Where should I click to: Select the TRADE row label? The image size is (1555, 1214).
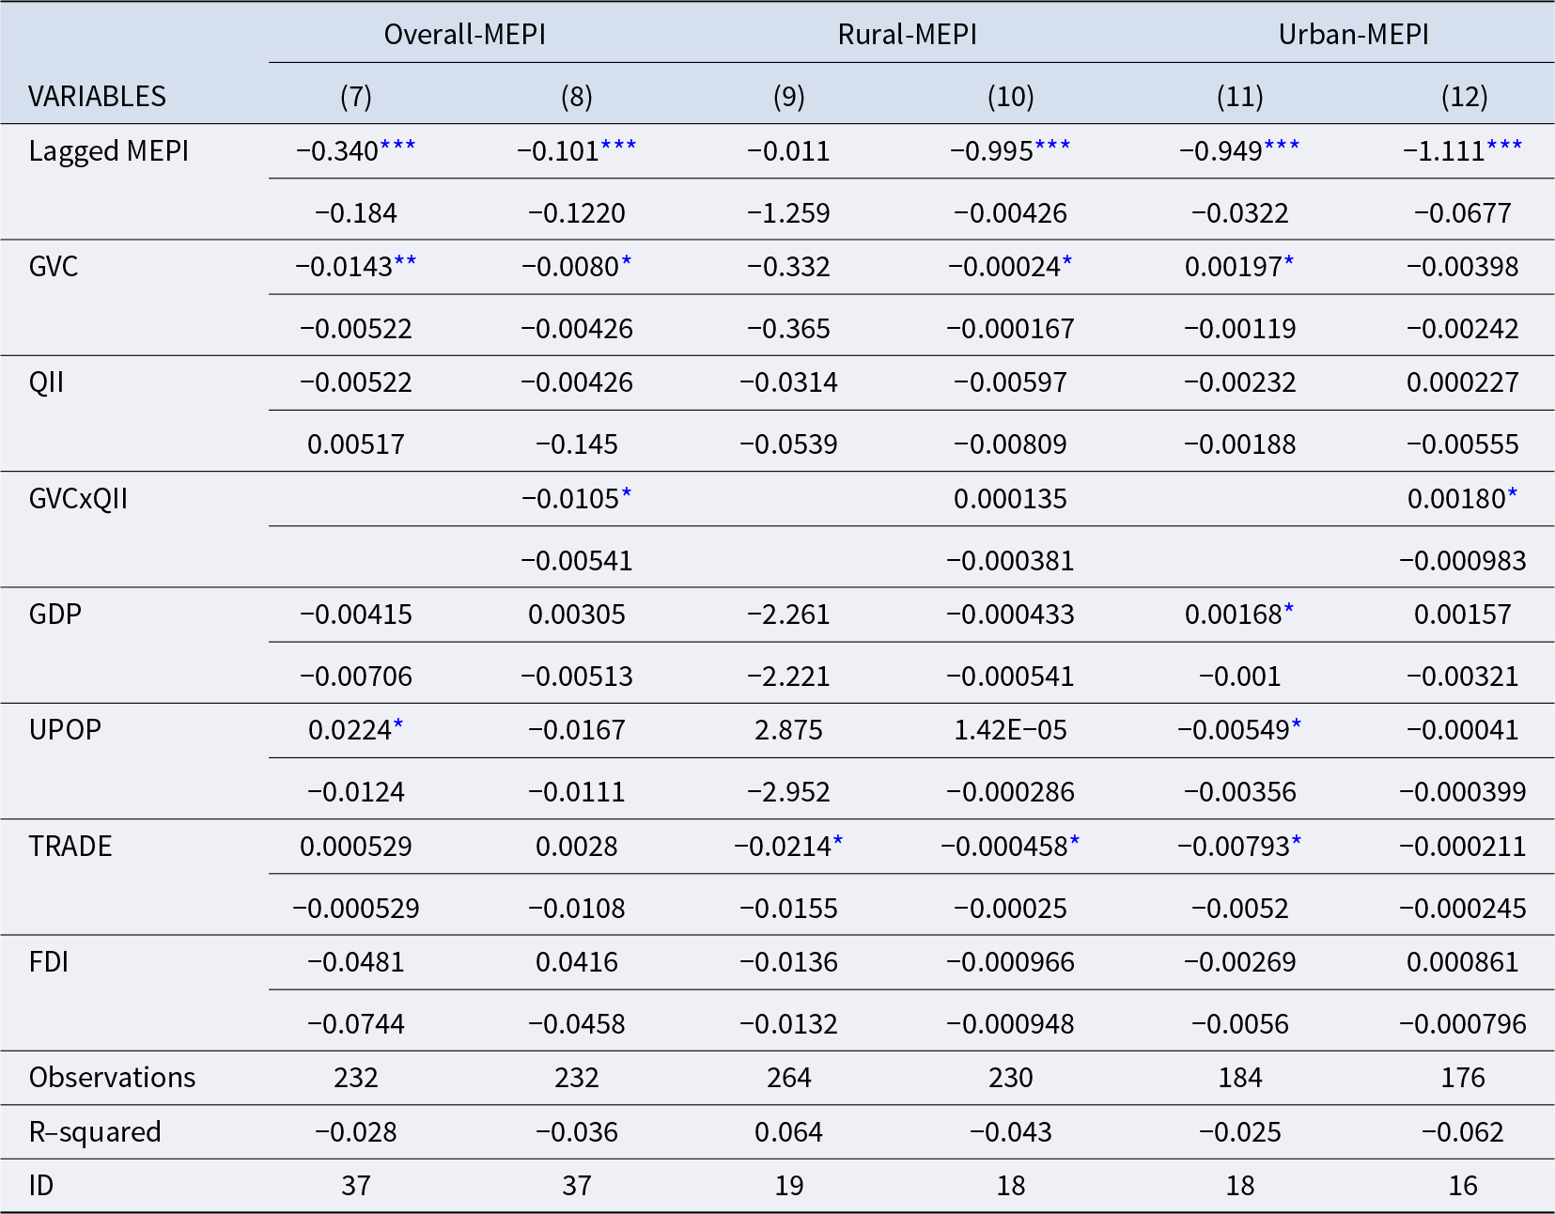[x=70, y=847]
